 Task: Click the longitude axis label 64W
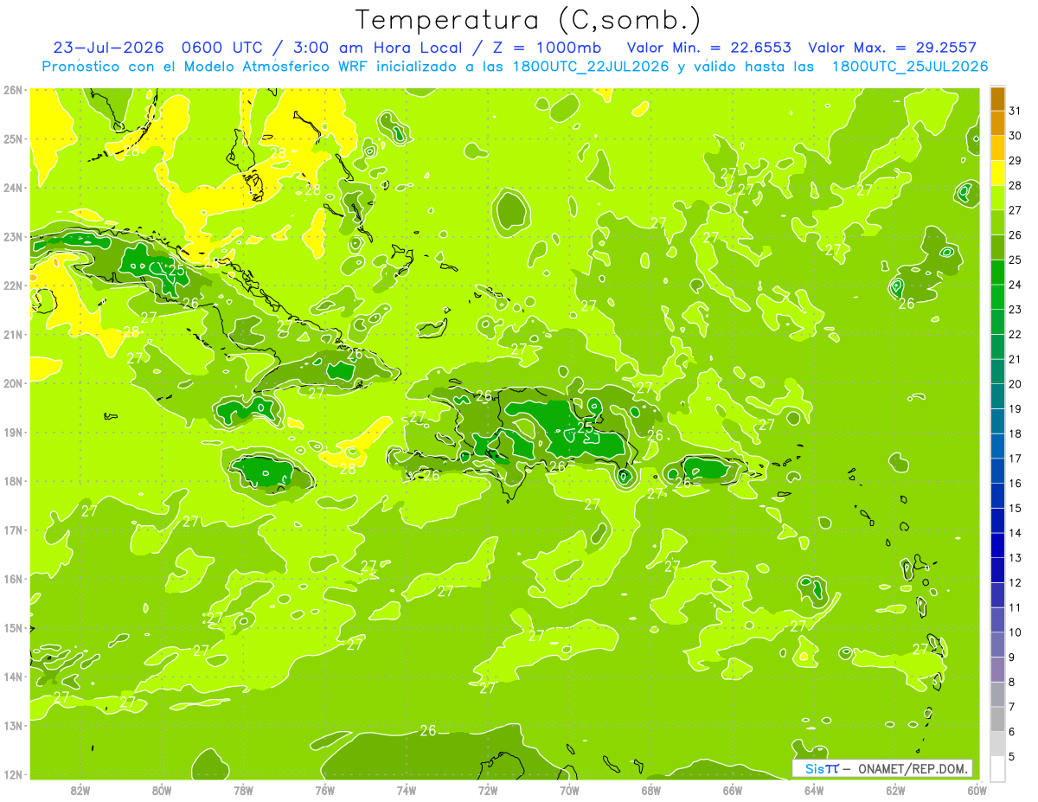click(814, 790)
